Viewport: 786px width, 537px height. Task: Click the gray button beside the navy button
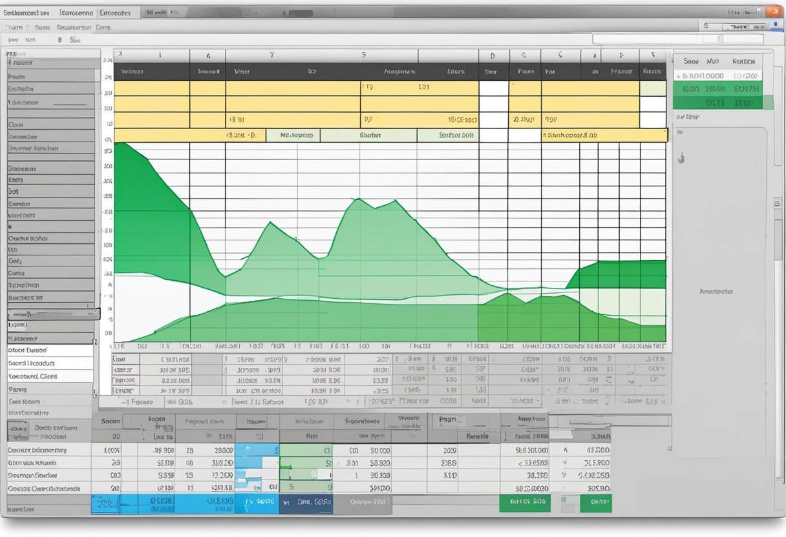tap(363, 501)
